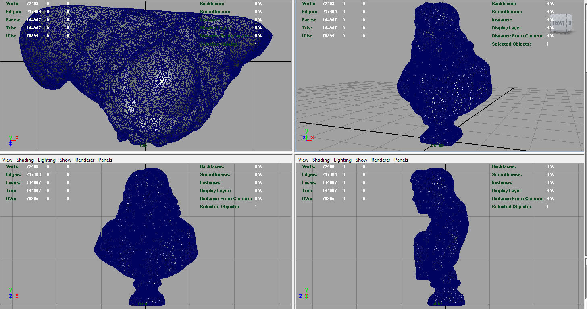Click 'Faces:' label in the front view HUD

pos(13,182)
